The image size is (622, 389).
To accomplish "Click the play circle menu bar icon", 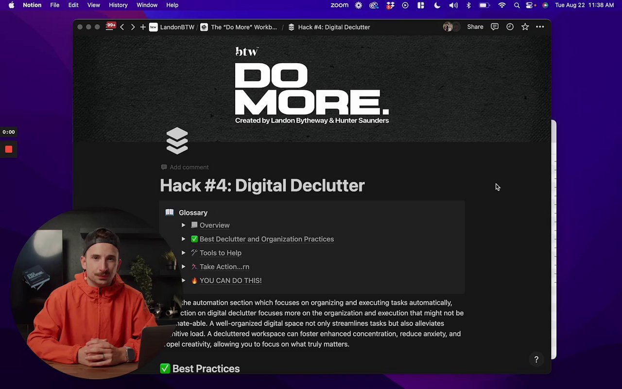I will click(405, 5).
